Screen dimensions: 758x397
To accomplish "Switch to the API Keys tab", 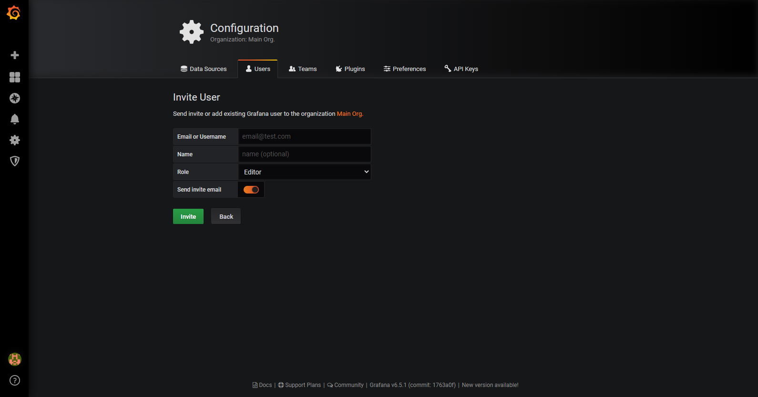I will pyautogui.click(x=461, y=69).
